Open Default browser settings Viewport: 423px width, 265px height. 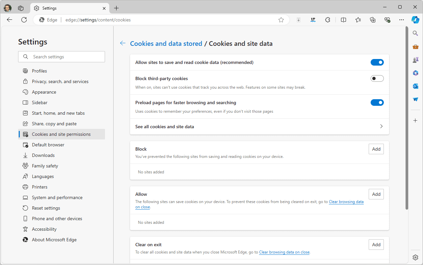point(62,145)
